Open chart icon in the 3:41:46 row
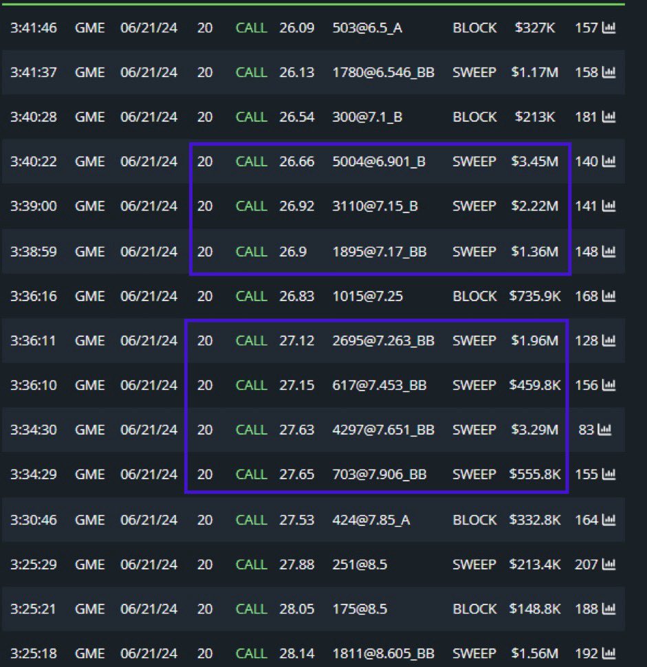This screenshot has height=667, width=647. click(608, 28)
